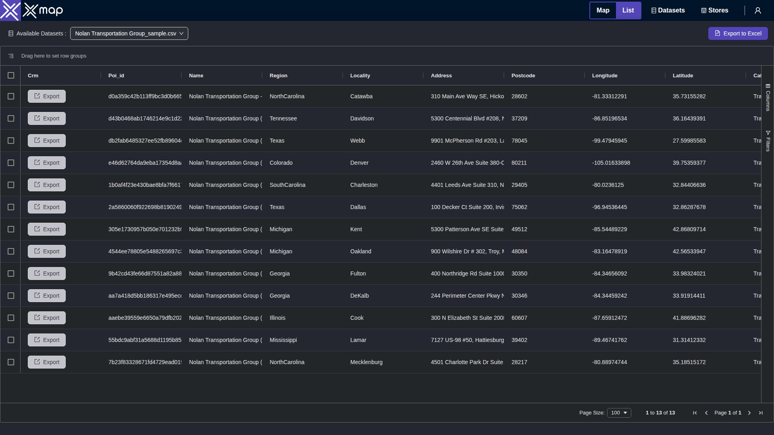774x435 pixels.
Task: Switch to the Map view tab
Action: point(603,10)
